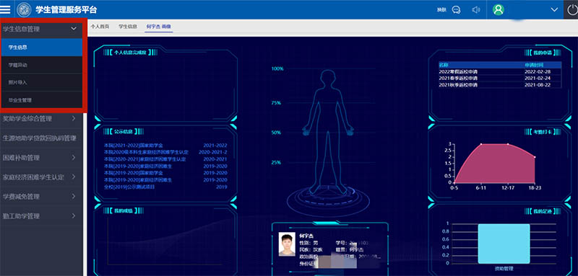
Task: Expand the 家庭经济困难学生认定 menu
Action: pyautogui.click(x=41, y=177)
